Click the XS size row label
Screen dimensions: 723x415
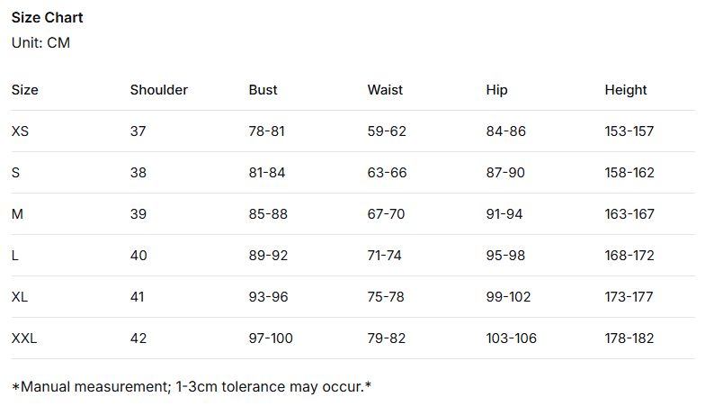(21, 131)
